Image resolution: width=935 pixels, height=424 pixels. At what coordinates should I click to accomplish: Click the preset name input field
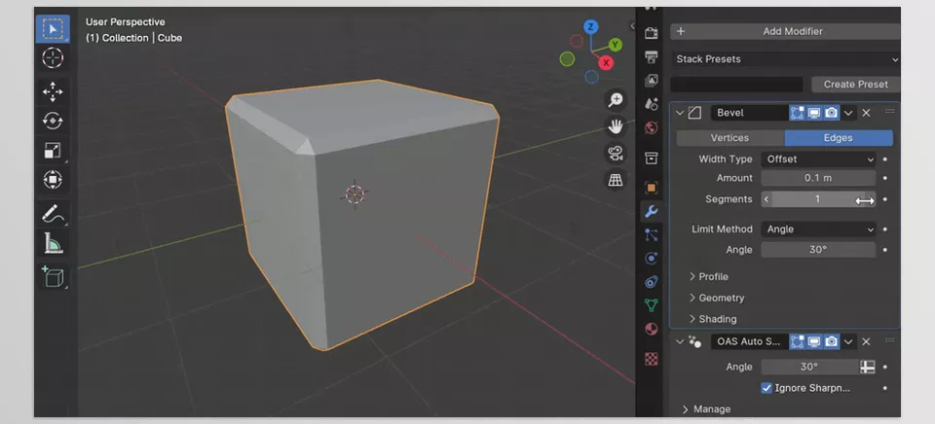pyautogui.click(x=737, y=85)
